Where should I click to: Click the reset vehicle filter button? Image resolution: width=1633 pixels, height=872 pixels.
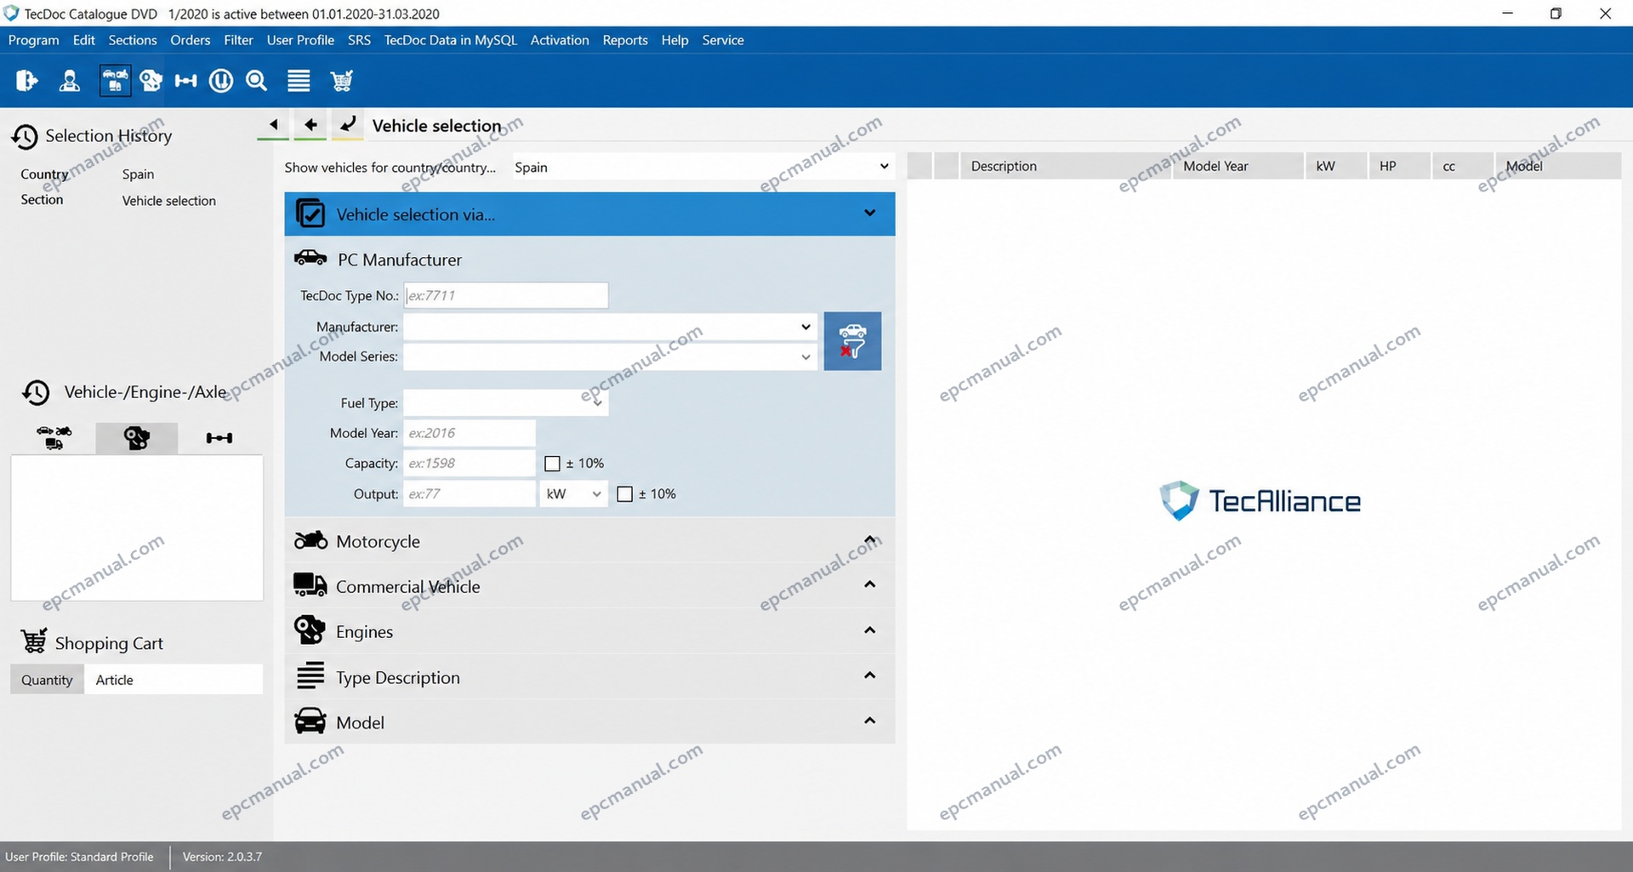click(852, 341)
